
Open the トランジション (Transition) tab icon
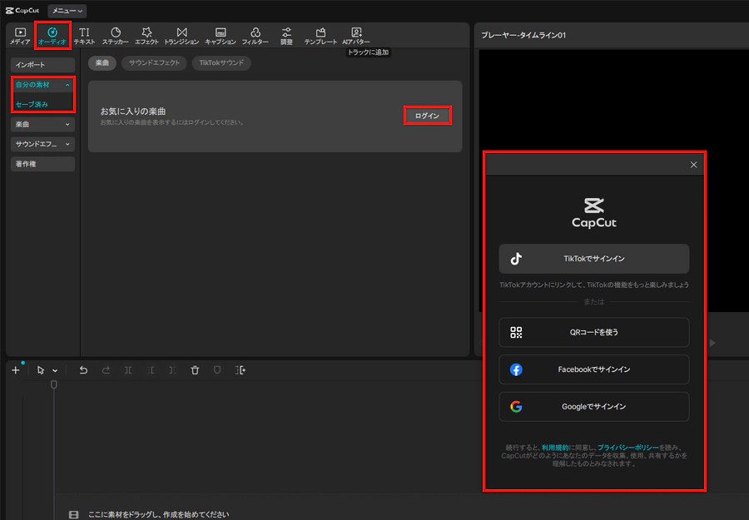tap(181, 36)
